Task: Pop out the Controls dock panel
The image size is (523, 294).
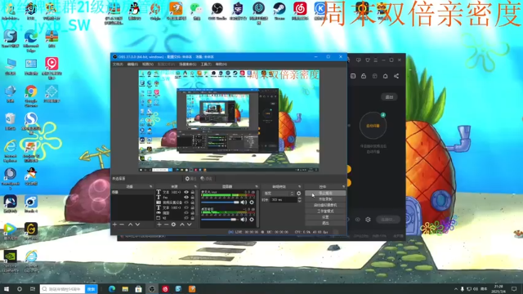Action: (343, 187)
